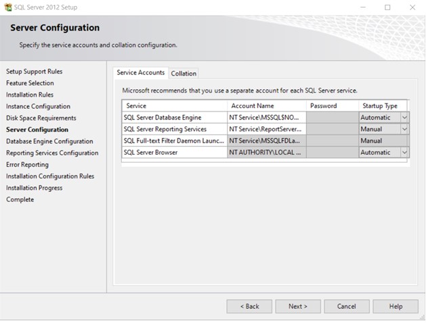Open Startup Type dropdown for Reporting Services
The image size is (426, 323).
404,129
